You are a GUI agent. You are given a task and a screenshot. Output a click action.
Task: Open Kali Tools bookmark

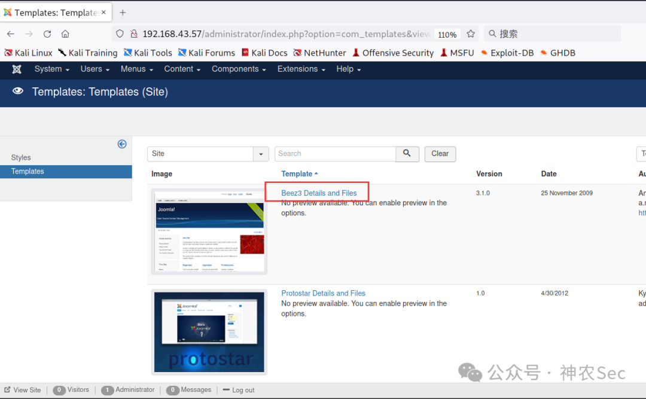point(148,53)
